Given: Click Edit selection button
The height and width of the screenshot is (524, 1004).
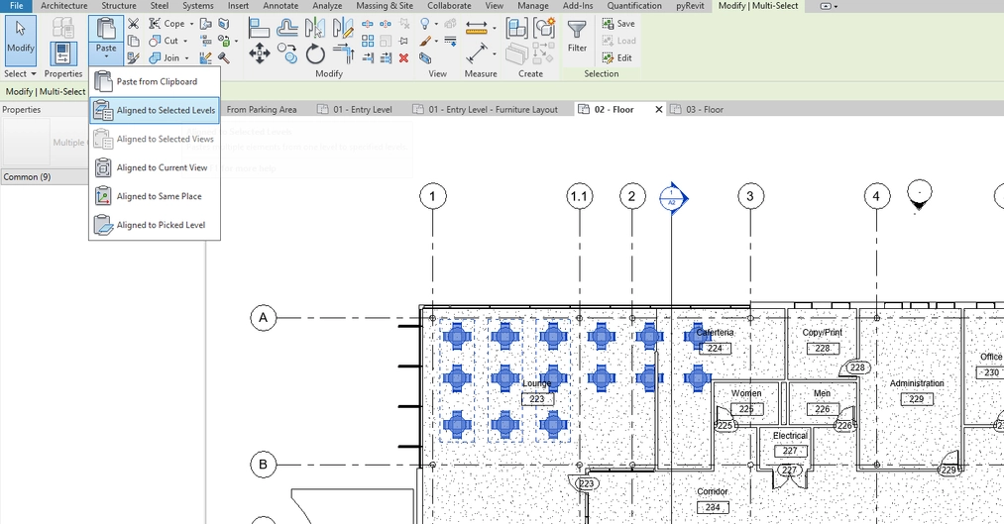Looking at the screenshot, I should pyautogui.click(x=617, y=58).
